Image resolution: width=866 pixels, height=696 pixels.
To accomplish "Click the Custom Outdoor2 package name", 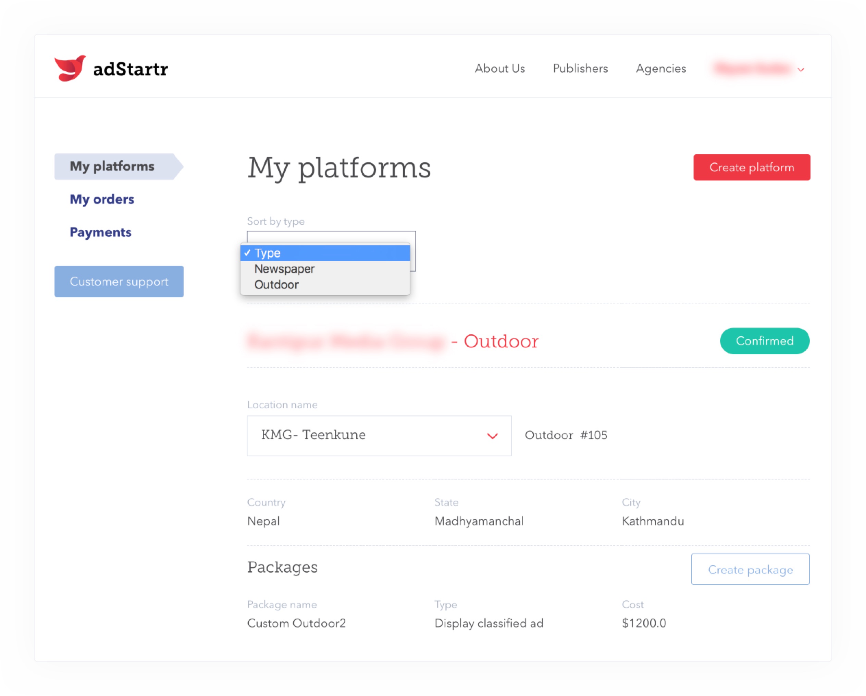I will (x=296, y=623).
